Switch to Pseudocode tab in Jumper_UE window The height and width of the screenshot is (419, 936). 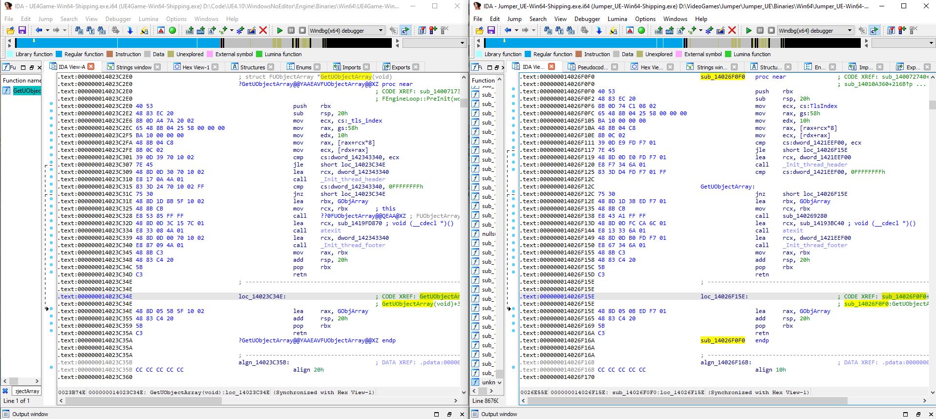coord(593,67)
